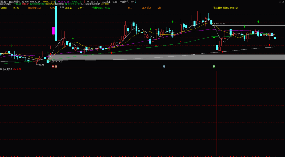Open the 风电 concept tag

[158, 8]
